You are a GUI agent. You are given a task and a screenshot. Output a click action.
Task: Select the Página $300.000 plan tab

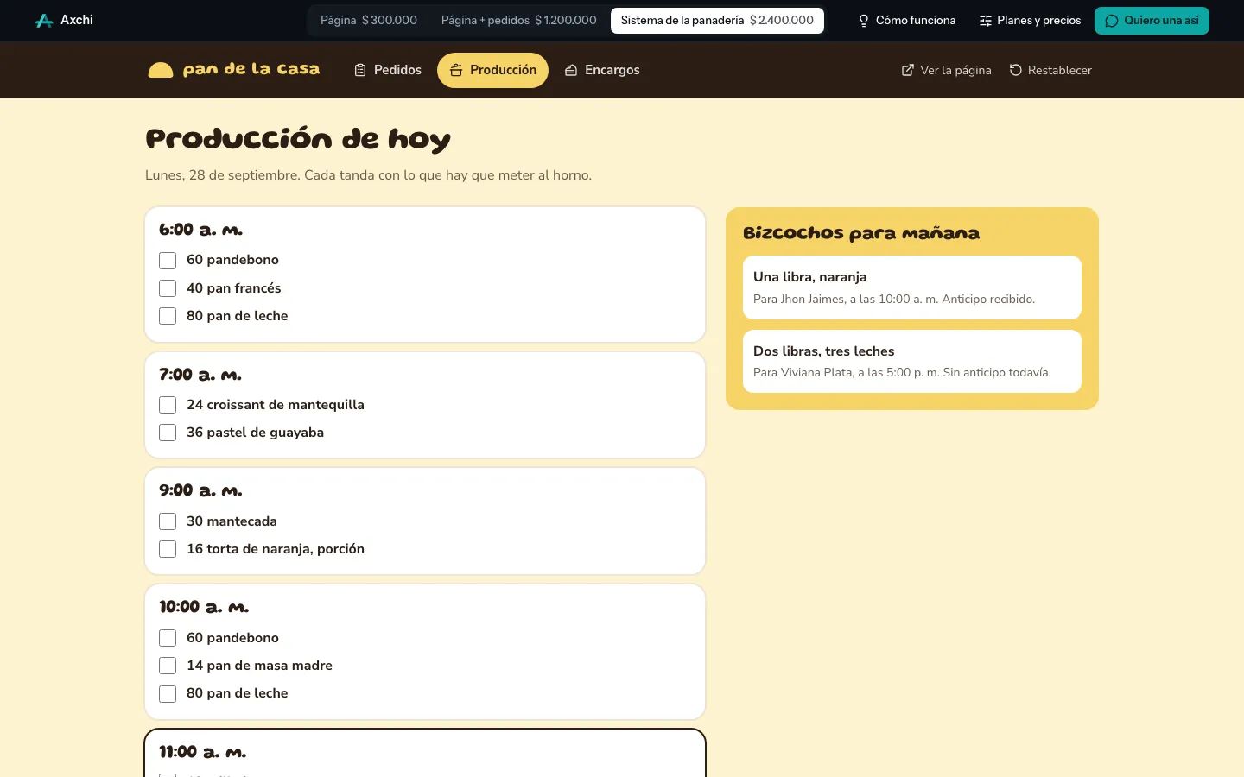click(x=369, y=21)
